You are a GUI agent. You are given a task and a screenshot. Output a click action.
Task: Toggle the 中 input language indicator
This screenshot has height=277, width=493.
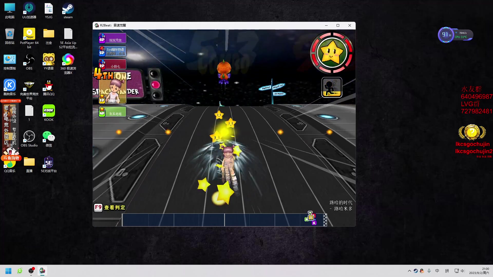(437, 271)
